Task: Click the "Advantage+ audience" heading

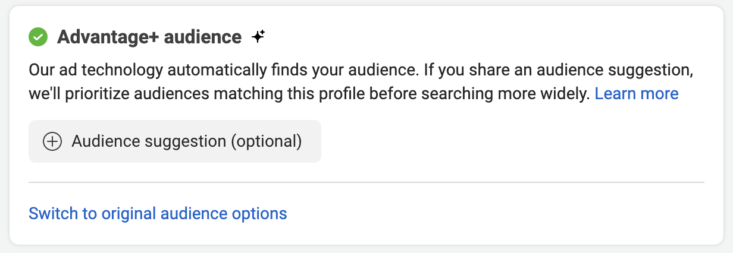Action: (149, 37)
